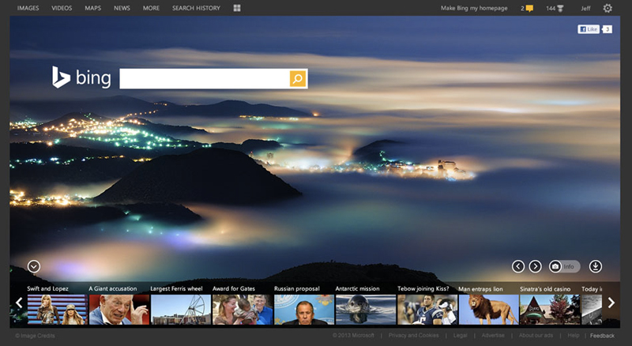The width and height of the screenshot is (632, 346).
Task: Open the Legal footer link
Action: 460,336
